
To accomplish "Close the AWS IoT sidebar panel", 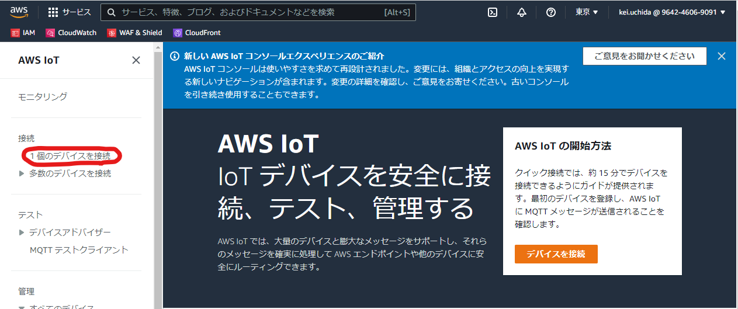I will (136, 60).
